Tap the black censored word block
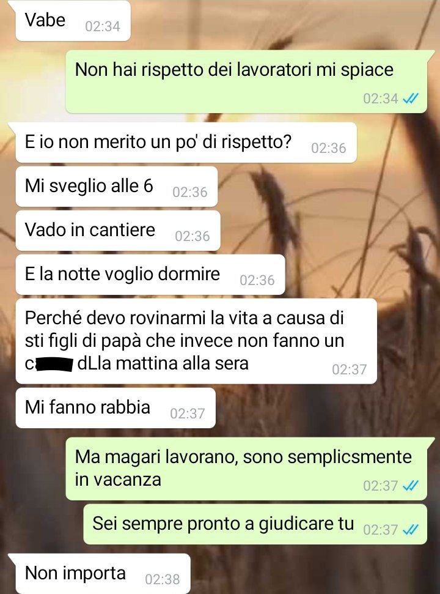Image resolution: width=440 pixels, height=594 pixels. pos(54,365)
